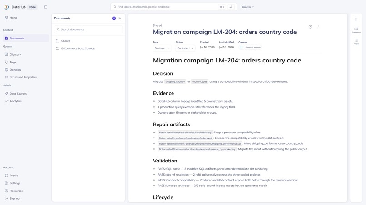Click '5 downstream assets' evidence line
This screenshot has height=205, width=366.
(x=195, y=101)
